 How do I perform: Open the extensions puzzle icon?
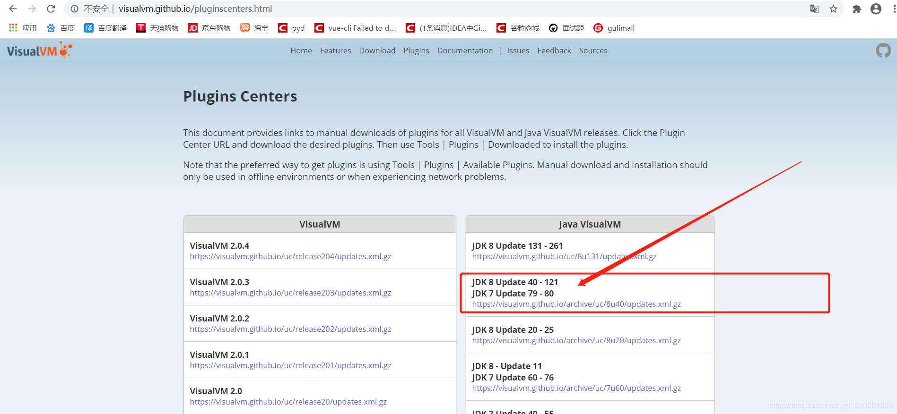(x=857, y=9)
